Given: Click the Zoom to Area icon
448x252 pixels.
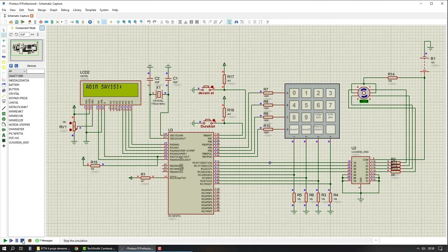Looking at the screenshot, I should tap(141, 22).
